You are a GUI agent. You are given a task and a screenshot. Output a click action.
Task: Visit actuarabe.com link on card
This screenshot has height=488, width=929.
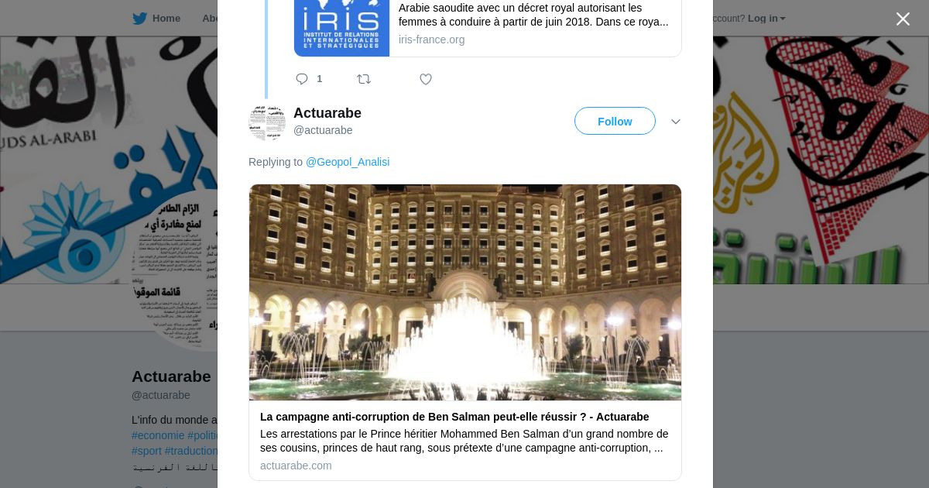(x=296, y=466)
